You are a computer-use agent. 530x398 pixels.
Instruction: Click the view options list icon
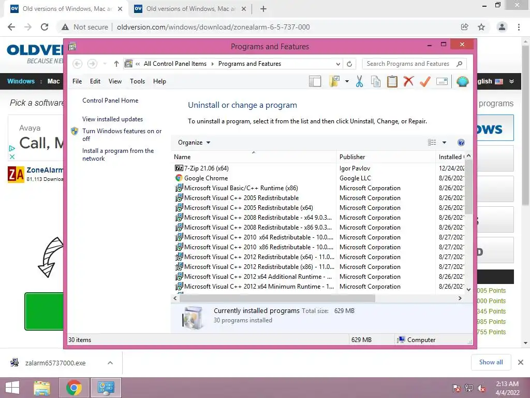[x=432, y=143]
